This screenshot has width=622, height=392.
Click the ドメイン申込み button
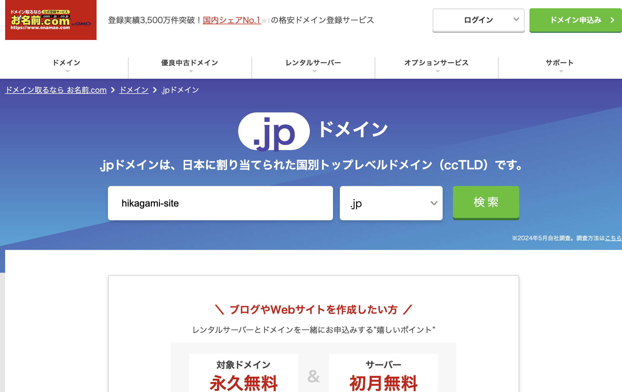[x=575, y=20]
